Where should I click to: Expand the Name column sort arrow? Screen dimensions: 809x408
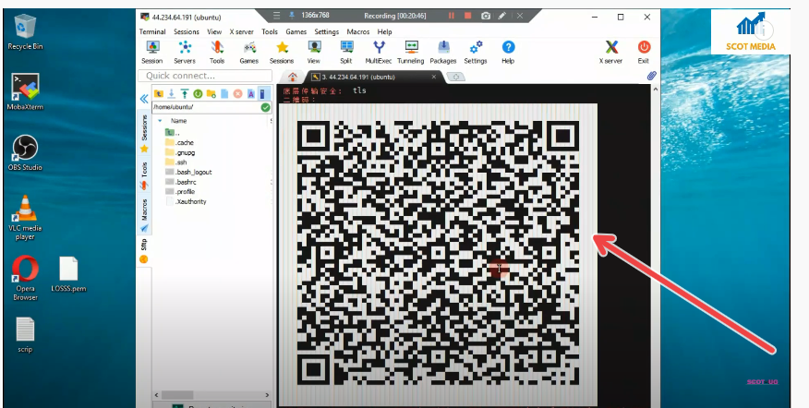[x=160, y=121]
